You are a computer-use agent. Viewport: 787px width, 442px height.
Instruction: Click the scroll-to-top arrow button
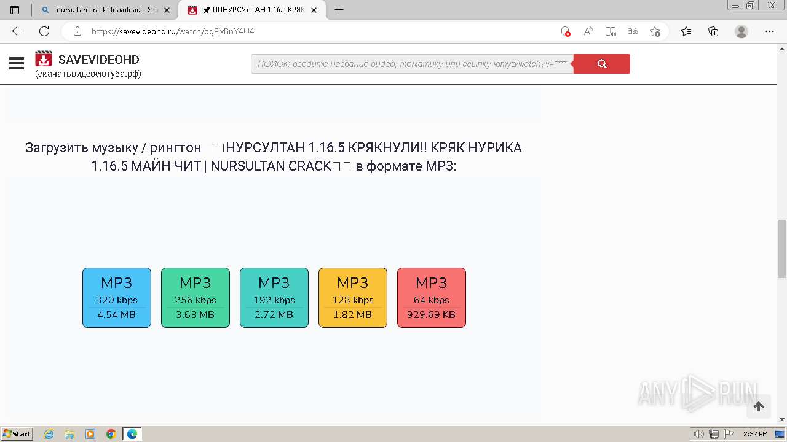[x=759, y=406]
